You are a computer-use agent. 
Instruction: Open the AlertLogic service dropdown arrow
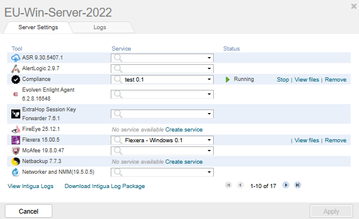[209, 68]
